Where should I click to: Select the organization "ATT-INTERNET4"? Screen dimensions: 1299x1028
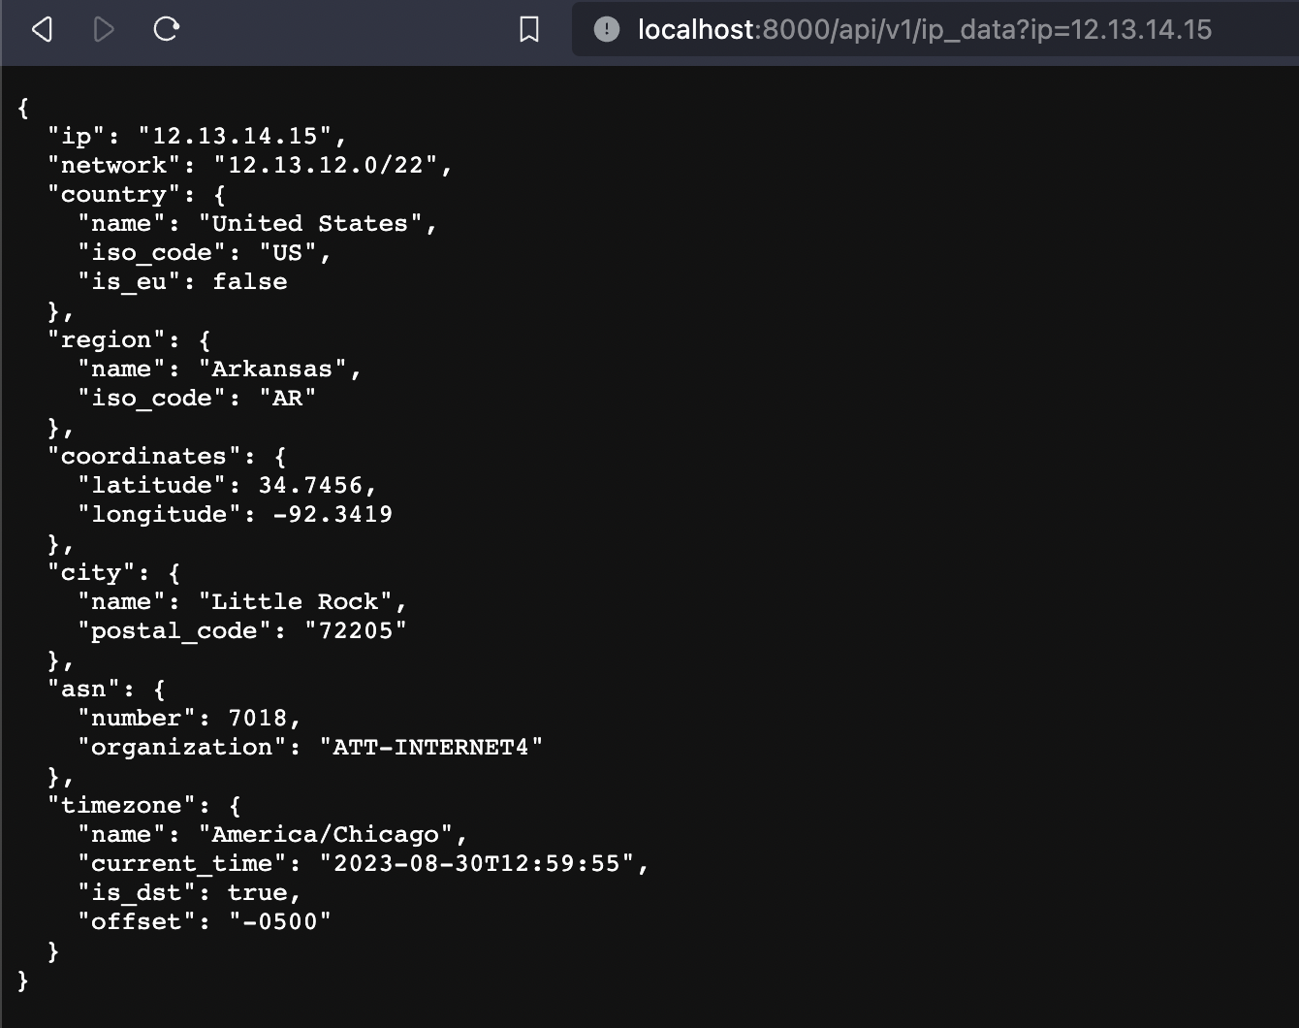[433, 747]
